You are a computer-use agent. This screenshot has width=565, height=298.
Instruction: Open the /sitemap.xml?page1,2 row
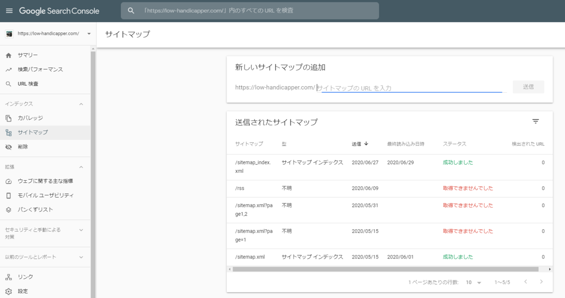pyautogui.click(x=390, y=209)
